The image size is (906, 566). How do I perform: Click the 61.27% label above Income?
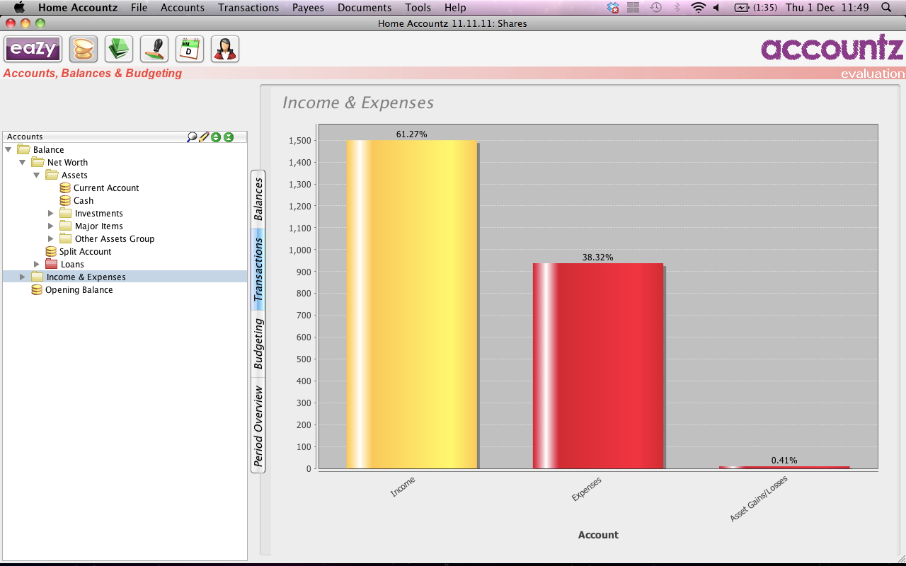click(x=412, y=134)
